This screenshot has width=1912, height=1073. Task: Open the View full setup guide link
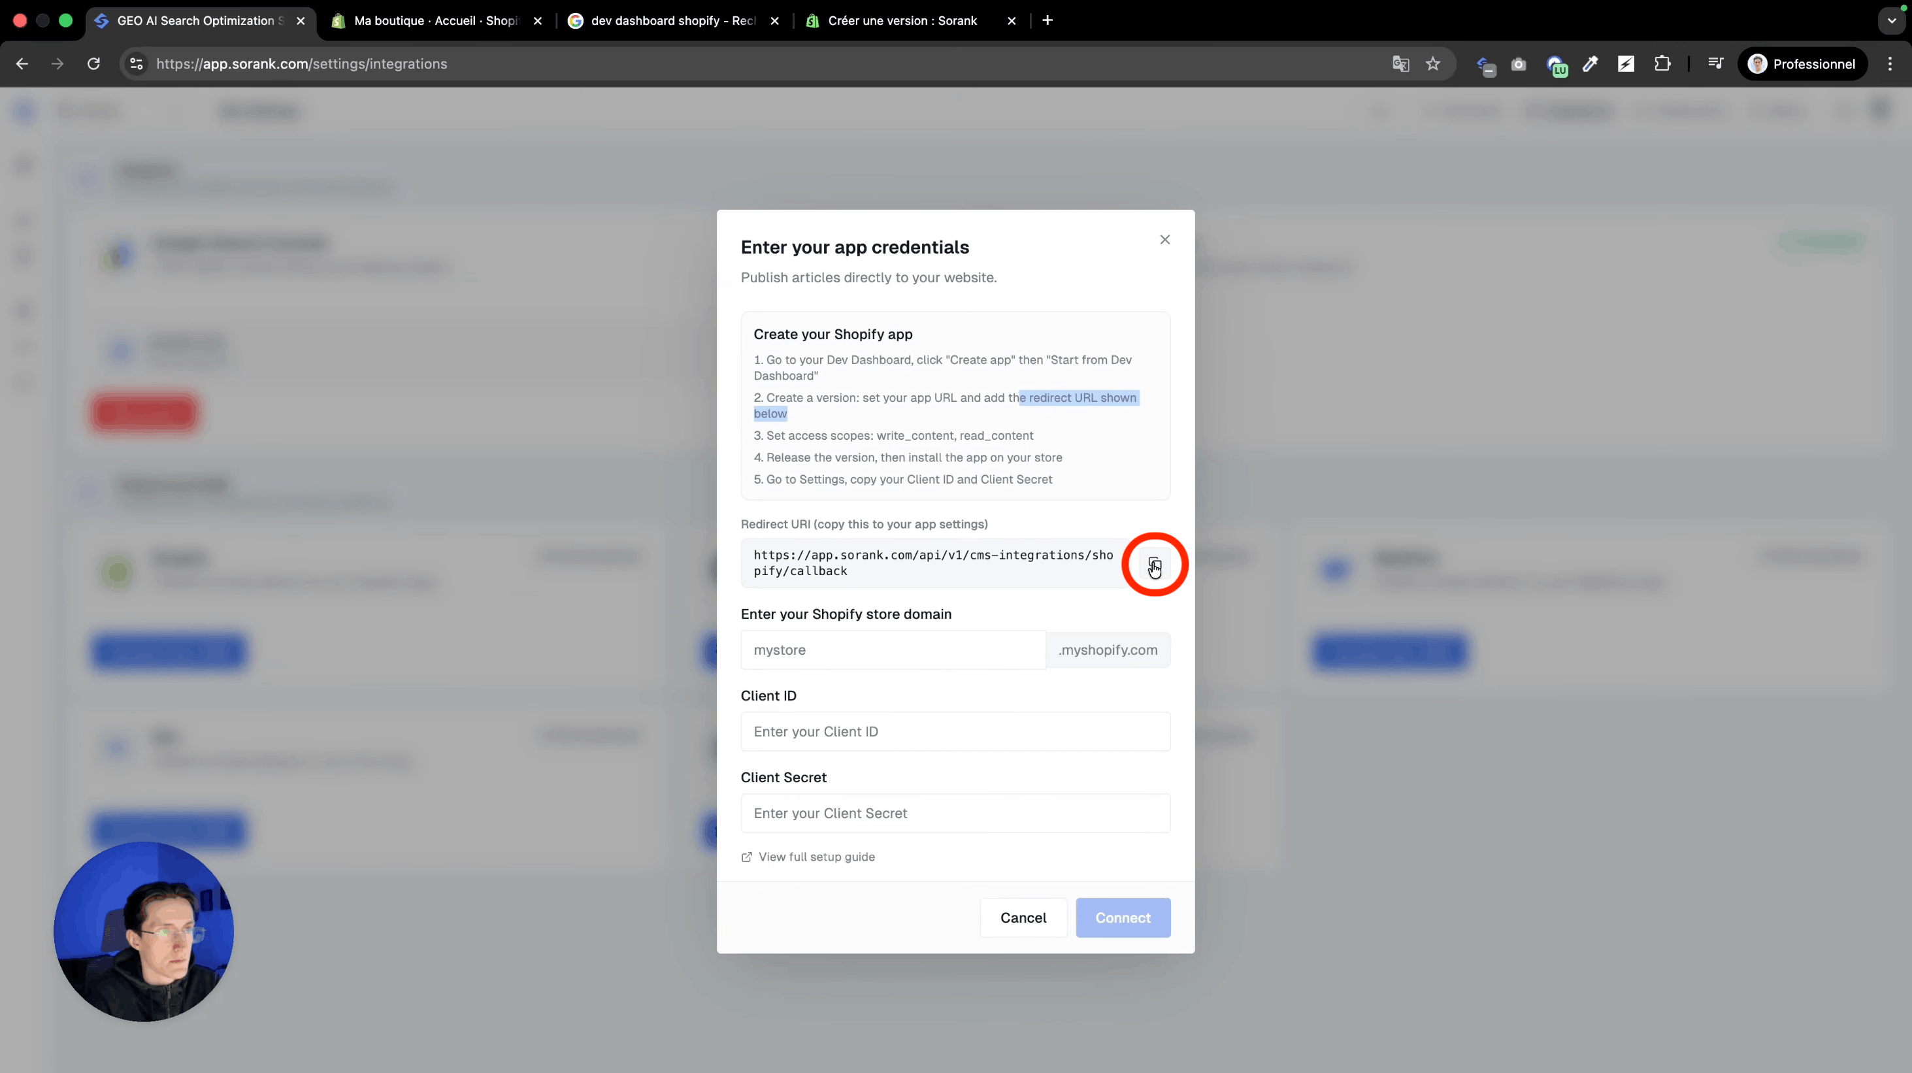click(808, 857)
